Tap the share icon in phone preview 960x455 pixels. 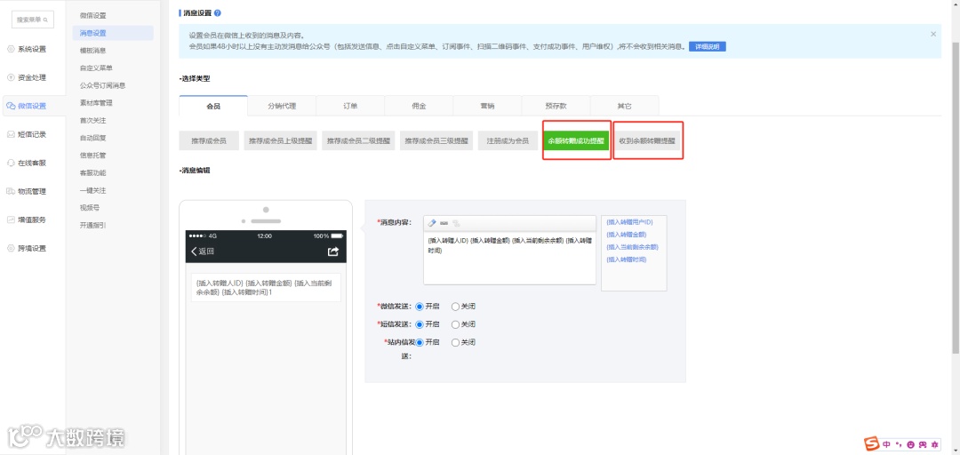click(333, 251)
